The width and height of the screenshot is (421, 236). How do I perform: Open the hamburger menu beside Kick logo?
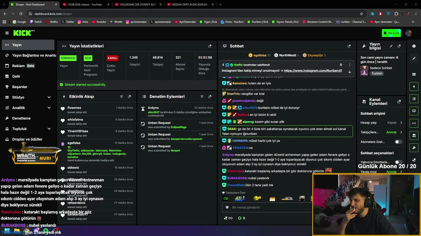point(7,33)
